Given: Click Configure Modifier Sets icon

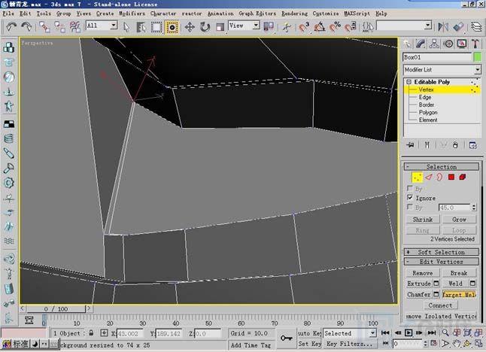Looking at the screenshot, I should (x=472, y=145).
